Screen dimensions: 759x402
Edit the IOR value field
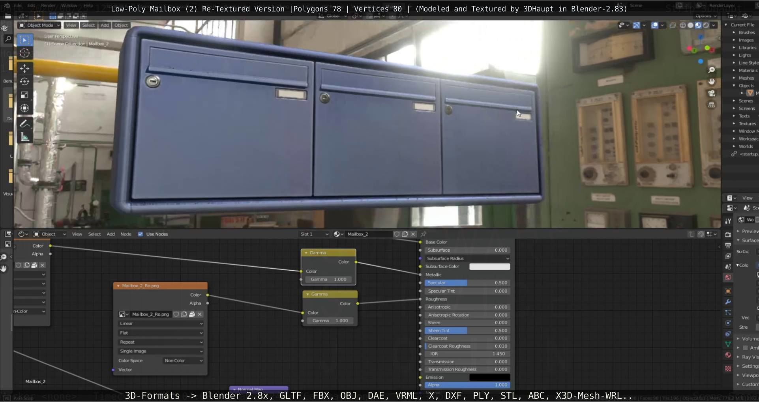pos(467,354)
